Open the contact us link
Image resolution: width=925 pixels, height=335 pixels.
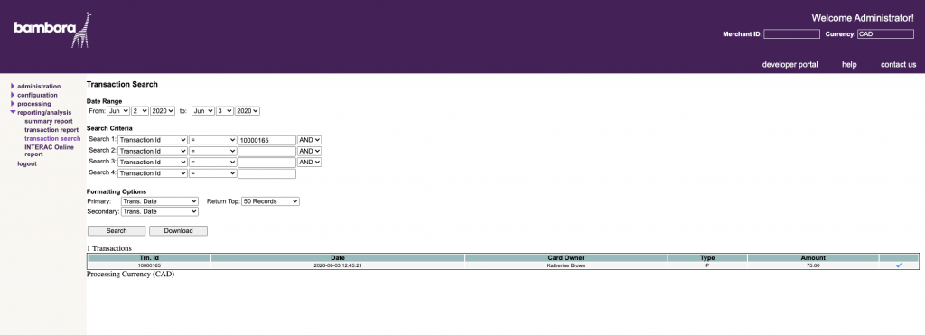tap(898, 64)
